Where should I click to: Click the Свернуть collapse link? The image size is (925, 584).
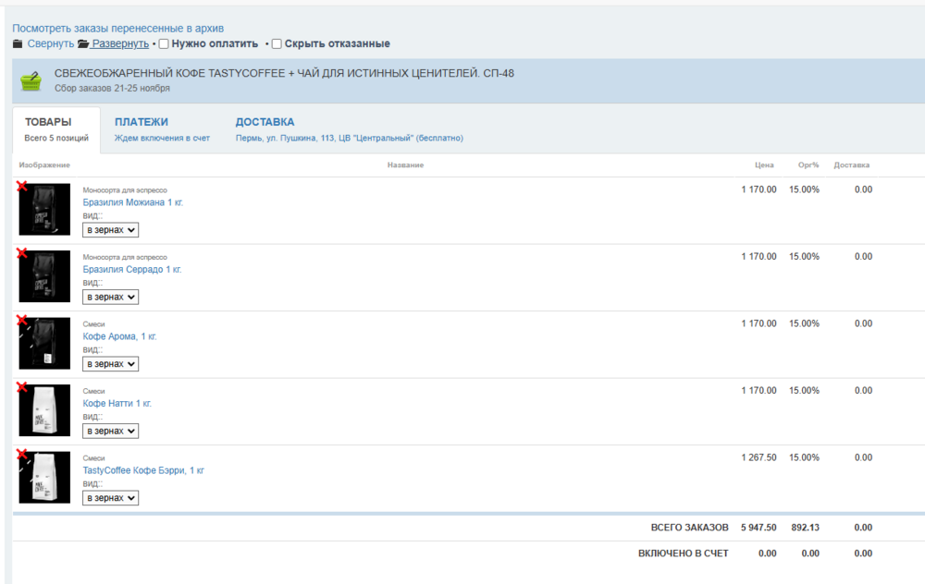coord(51,43)
